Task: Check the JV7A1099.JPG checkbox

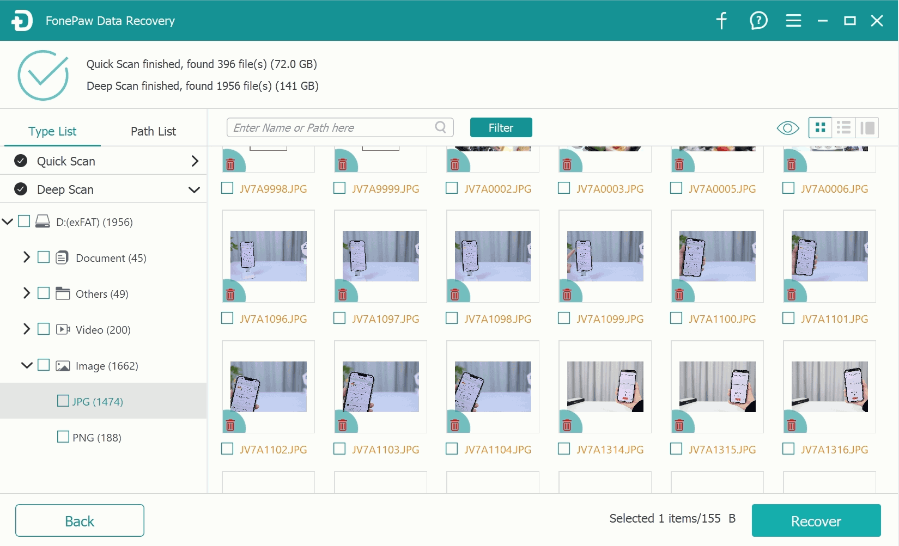Action: click(x=564, y=318)
